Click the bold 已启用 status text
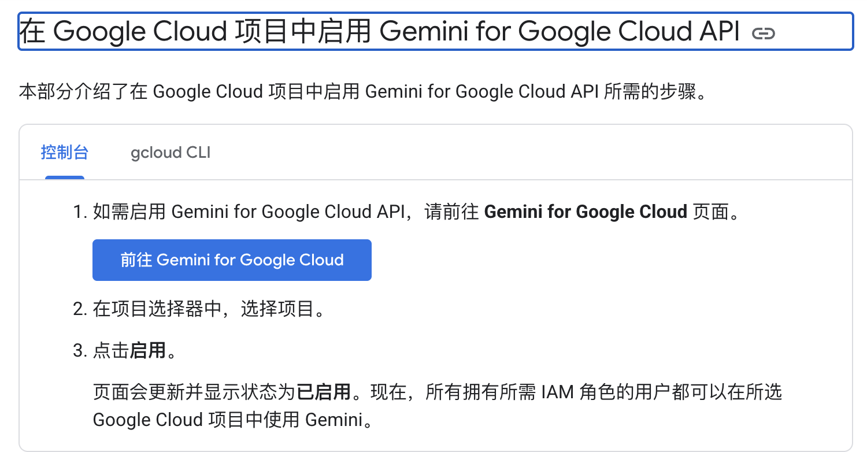 (x=324, y=392)
